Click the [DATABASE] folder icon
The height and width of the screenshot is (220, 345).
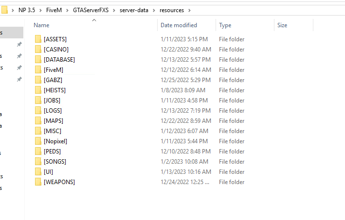click(38, 60)
